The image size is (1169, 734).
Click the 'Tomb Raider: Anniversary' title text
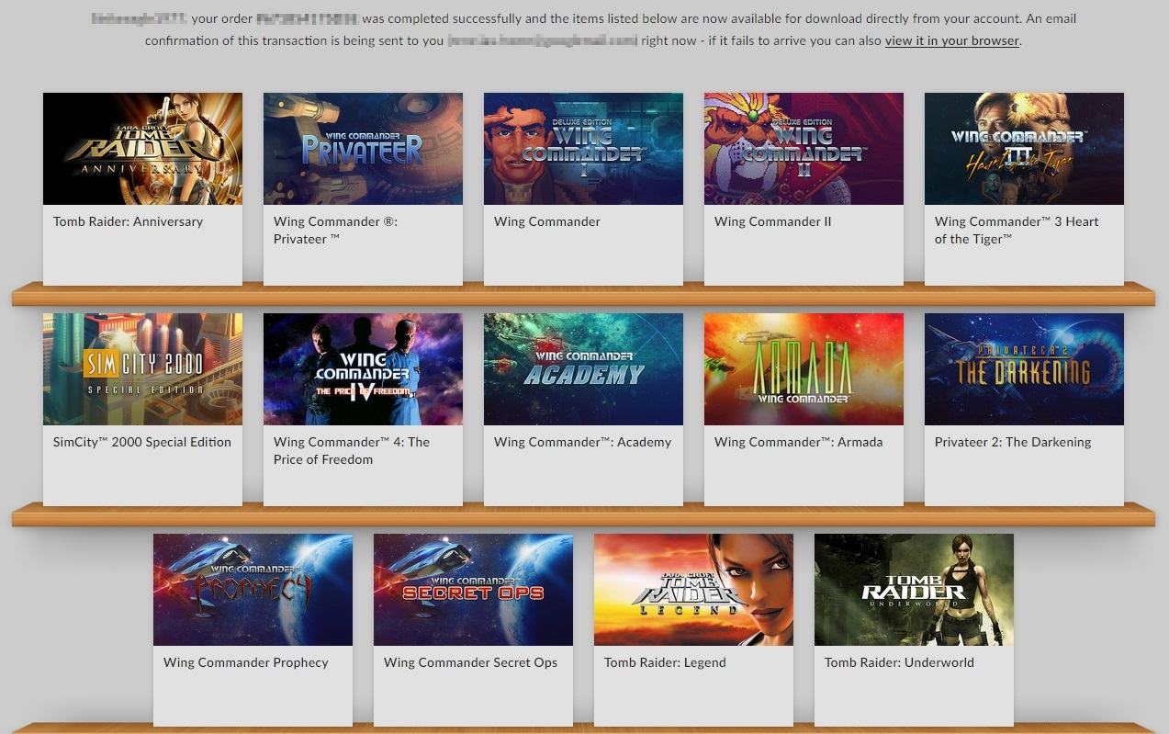coord(128,221)
